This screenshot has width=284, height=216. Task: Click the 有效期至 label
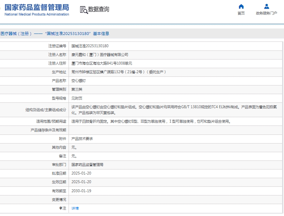pyautogui.click(x=59, y=191)
